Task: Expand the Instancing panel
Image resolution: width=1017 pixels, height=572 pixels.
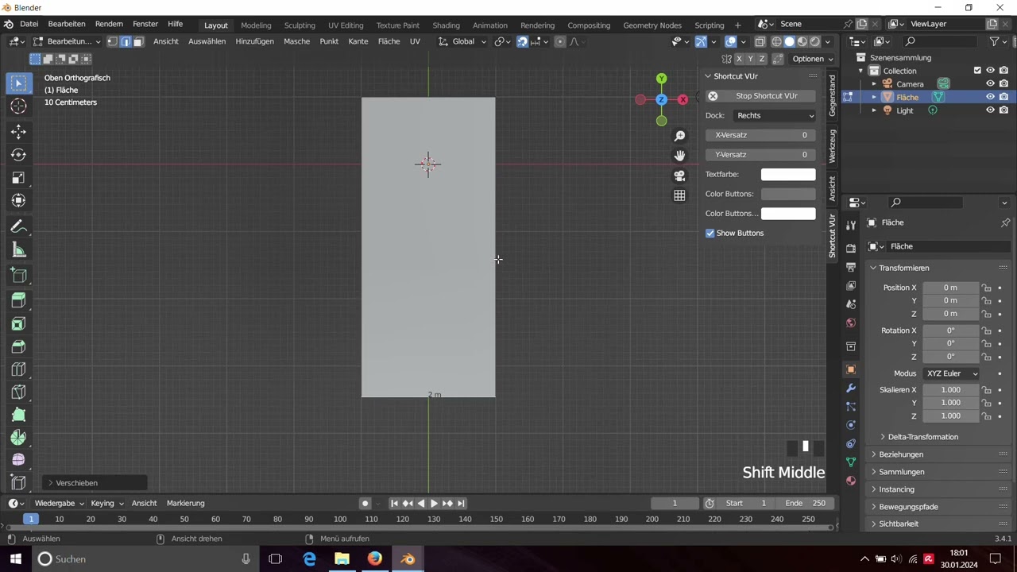Action: 896,489
